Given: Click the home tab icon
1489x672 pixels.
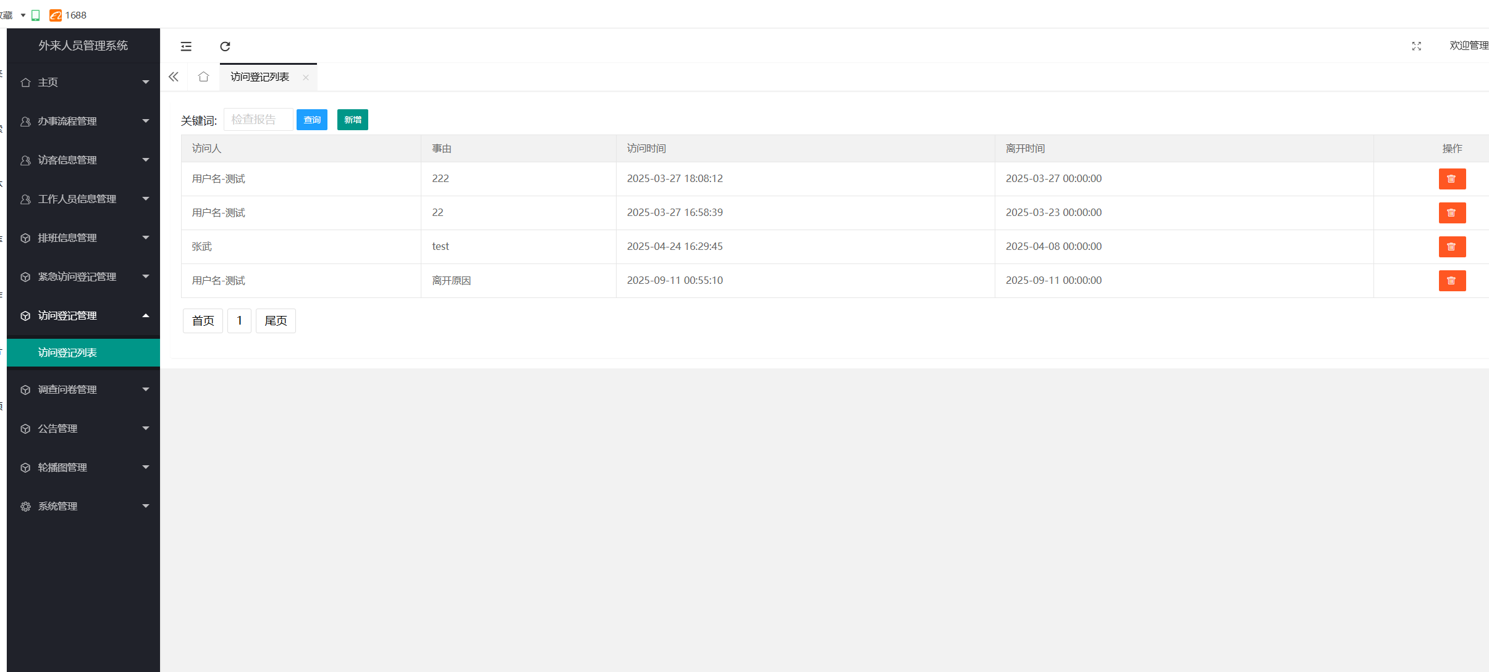Looking at the screenshot, I should 203,77.
